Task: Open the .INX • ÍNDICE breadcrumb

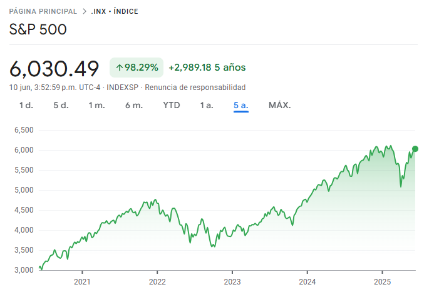Action: (115, 11)
